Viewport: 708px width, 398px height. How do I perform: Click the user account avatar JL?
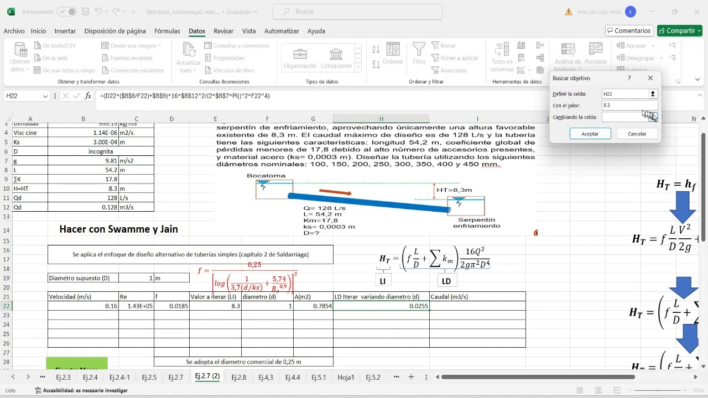click(630, 12)
